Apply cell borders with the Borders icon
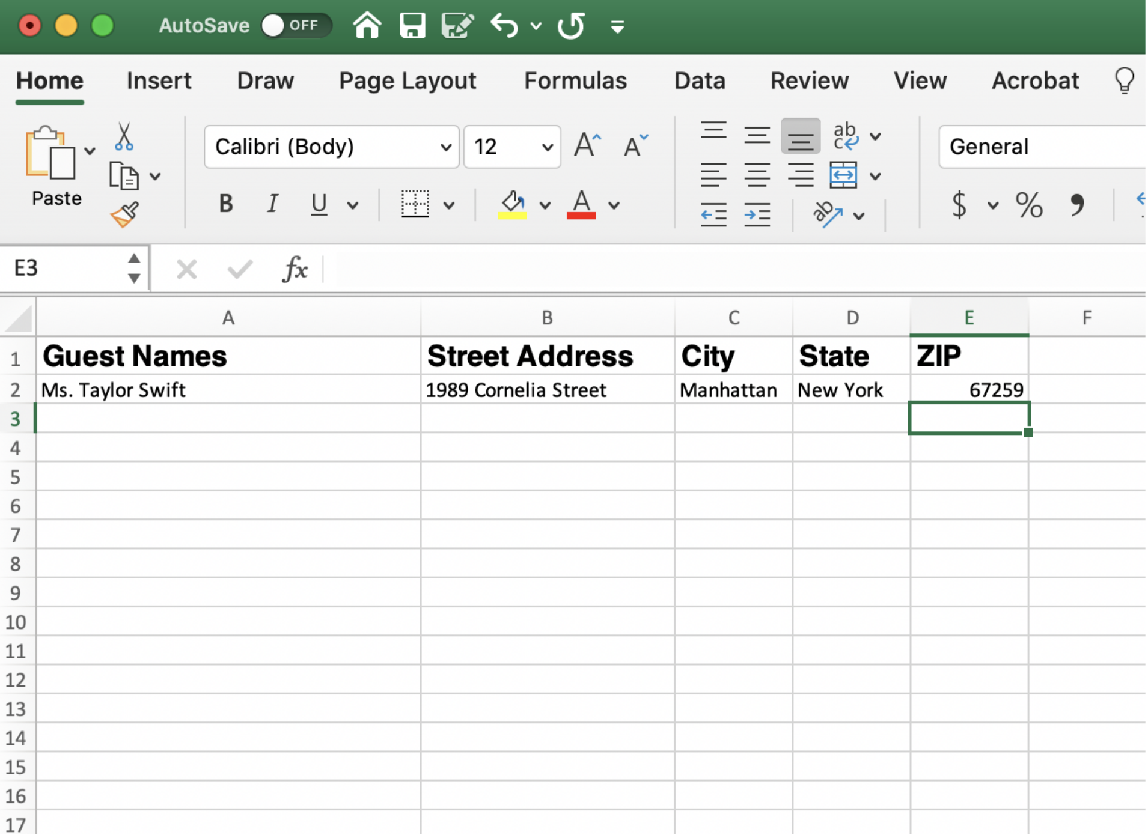The height and width of the screenshot is (835, 1148). (415, 204)
